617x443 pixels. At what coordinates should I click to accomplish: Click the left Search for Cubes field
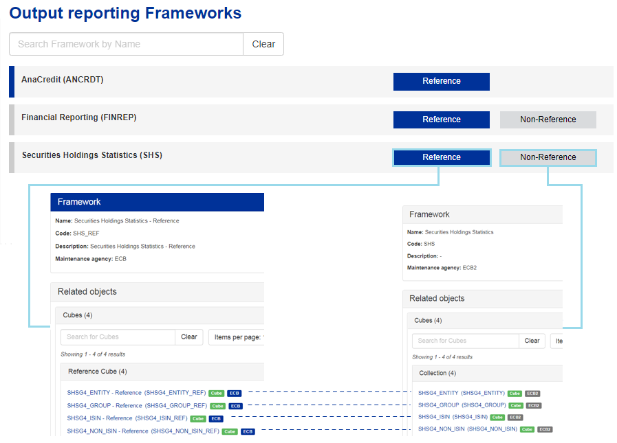(118, 337)
